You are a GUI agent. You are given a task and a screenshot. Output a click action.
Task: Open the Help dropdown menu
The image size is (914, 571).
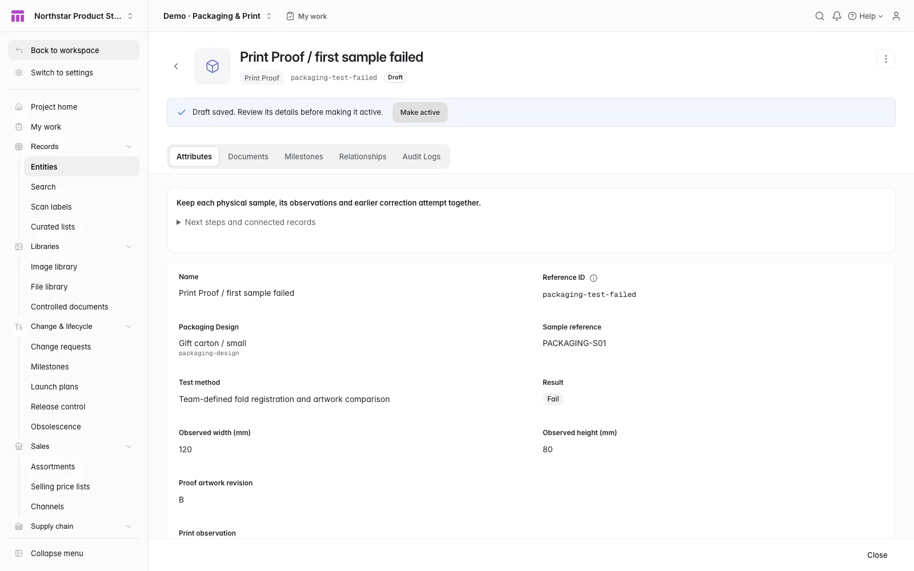866,16
